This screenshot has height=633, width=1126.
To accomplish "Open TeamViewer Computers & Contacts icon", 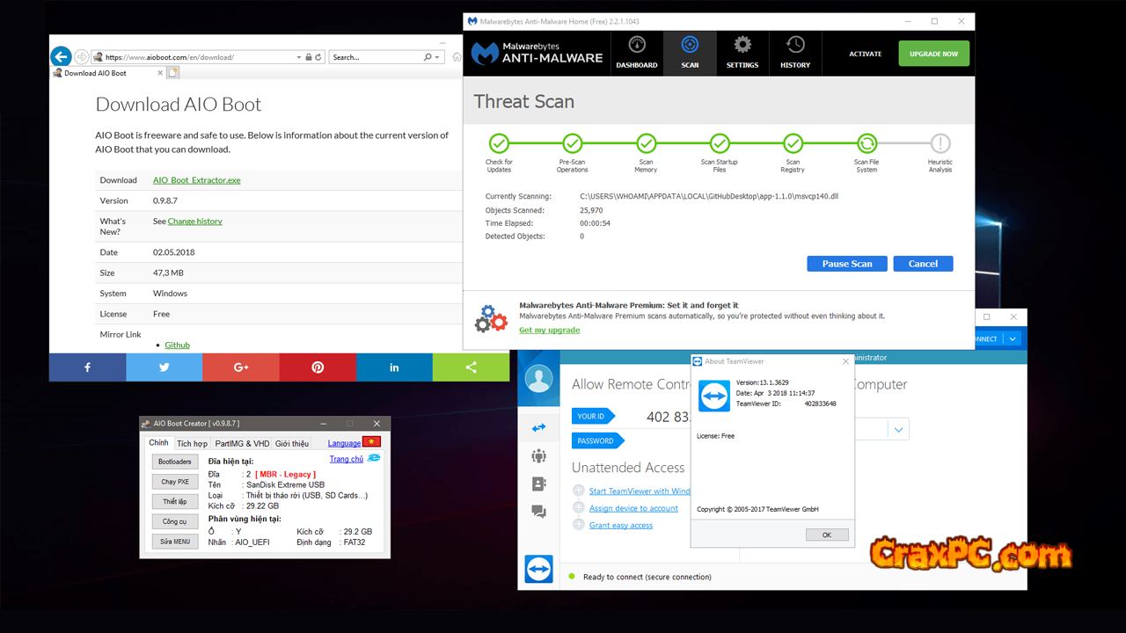I will click(538, 484).
